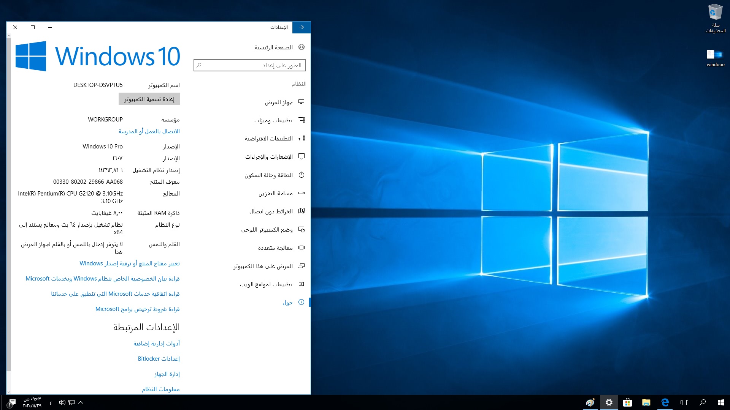Click the power symbol icon
This screenshot has width=730, height=410.
[302, 175]
